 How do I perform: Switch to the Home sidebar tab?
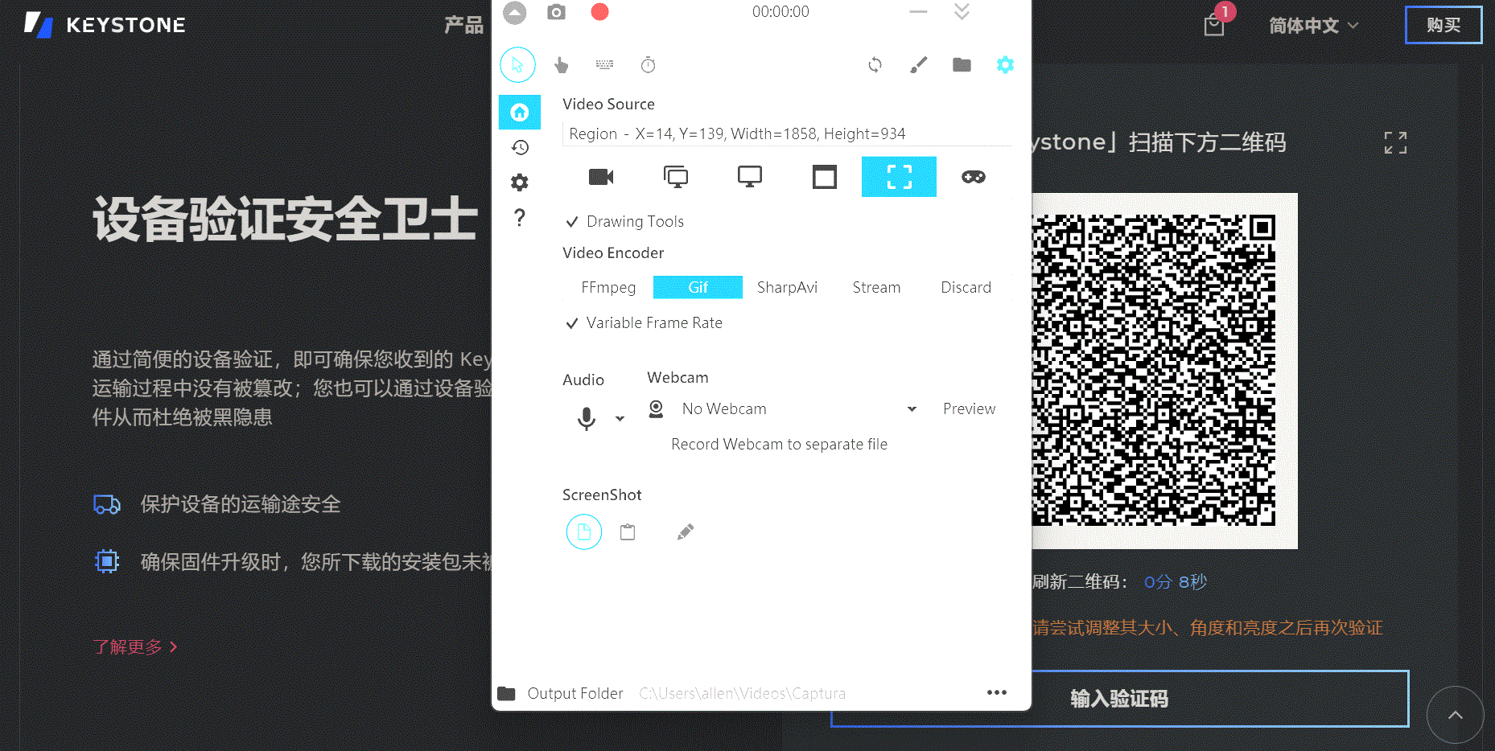click(x=520, y=112)
